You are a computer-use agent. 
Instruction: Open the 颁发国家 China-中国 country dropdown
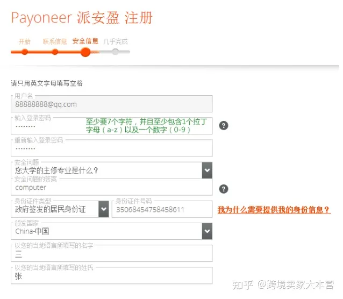[x=112, y=231]
